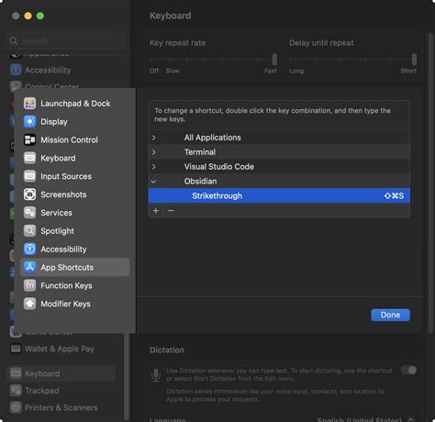Viewport: 435px width, 422px height.
Task: Click the Display icon in shortcut list
Action: click(x=29, y=122)
